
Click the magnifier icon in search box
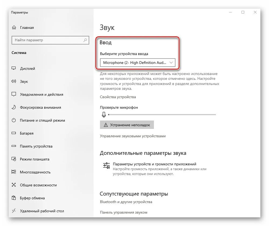(x=85, y=40)
